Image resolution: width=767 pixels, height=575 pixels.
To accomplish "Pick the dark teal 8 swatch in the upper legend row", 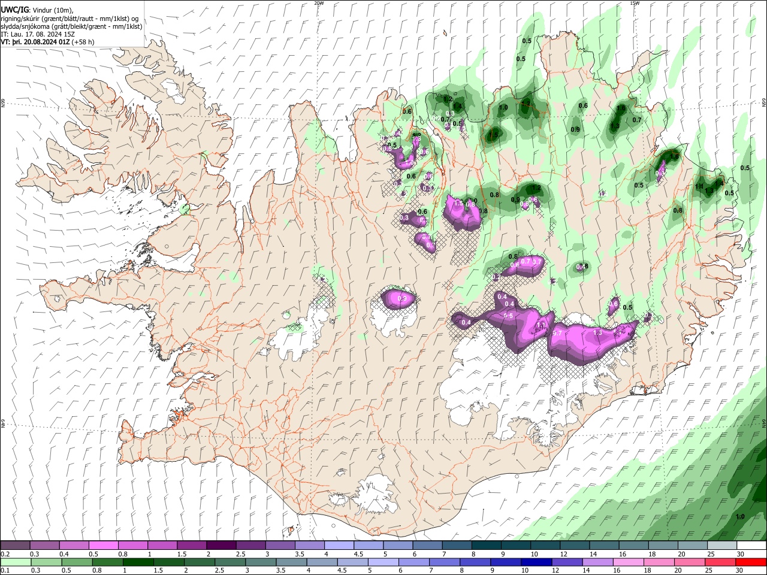I will coord(486,545).
